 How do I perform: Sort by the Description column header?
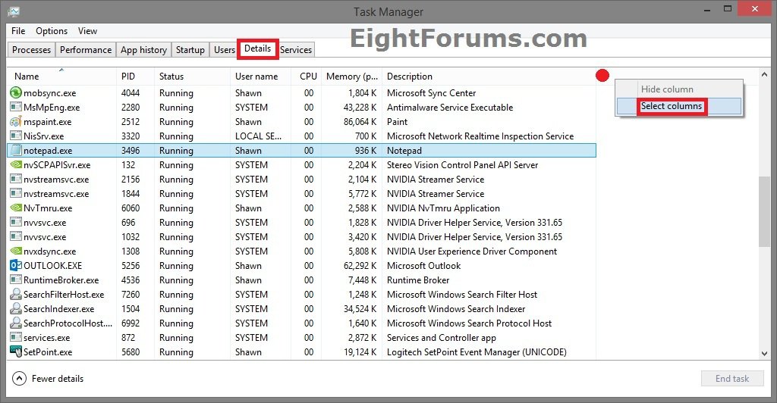(x=489, y=77)
